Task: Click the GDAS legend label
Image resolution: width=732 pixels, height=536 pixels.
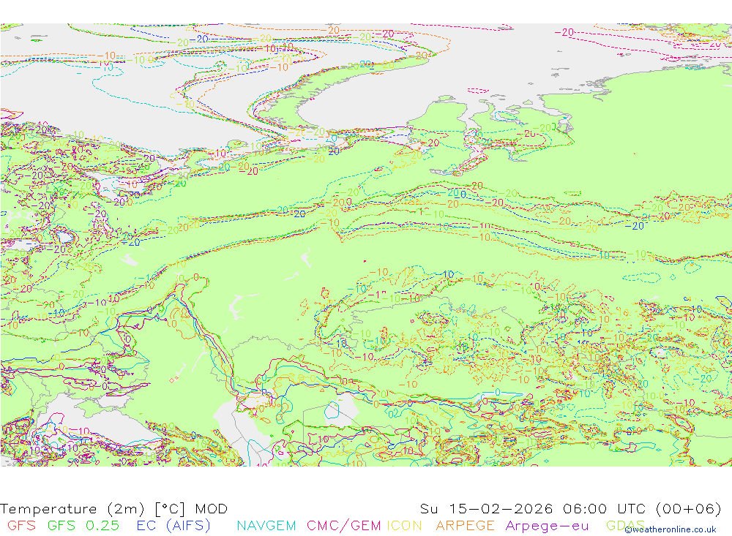Action: (625, 525)
